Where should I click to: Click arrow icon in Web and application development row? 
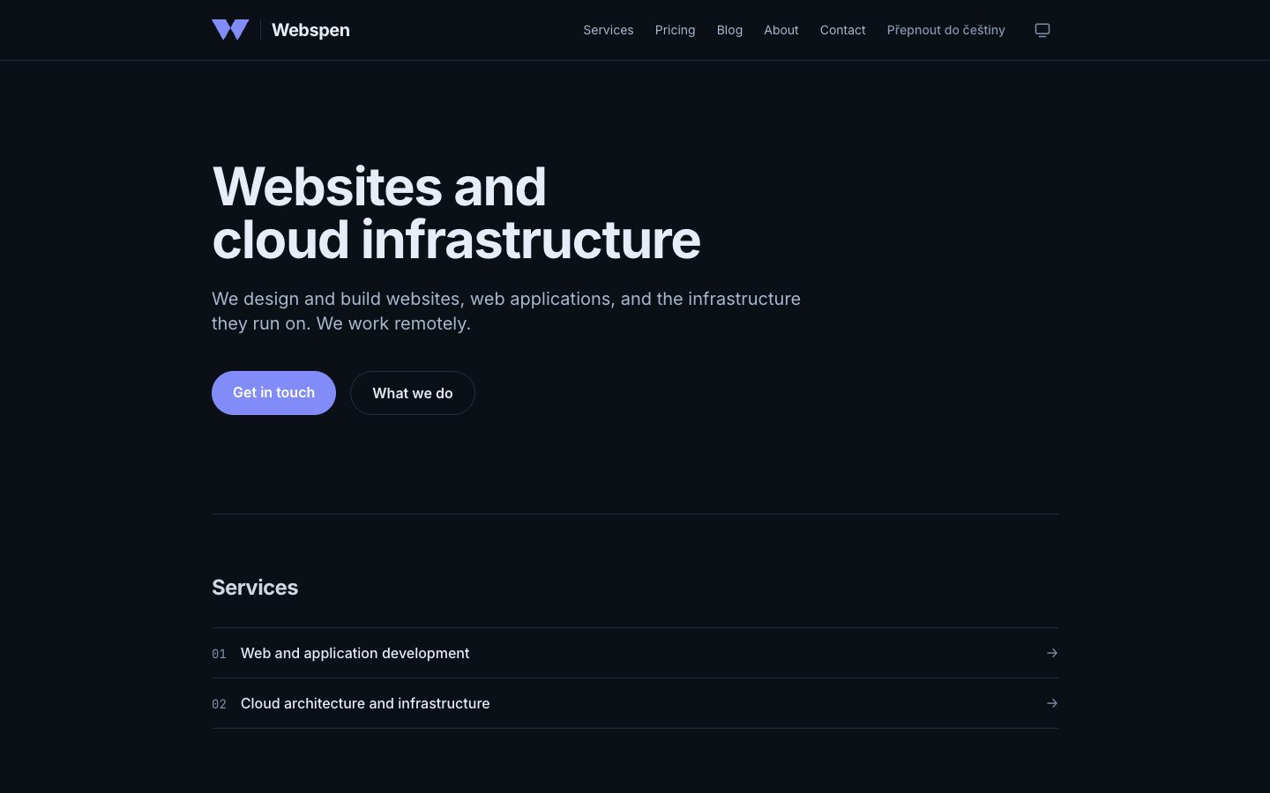coord(1051,653)
